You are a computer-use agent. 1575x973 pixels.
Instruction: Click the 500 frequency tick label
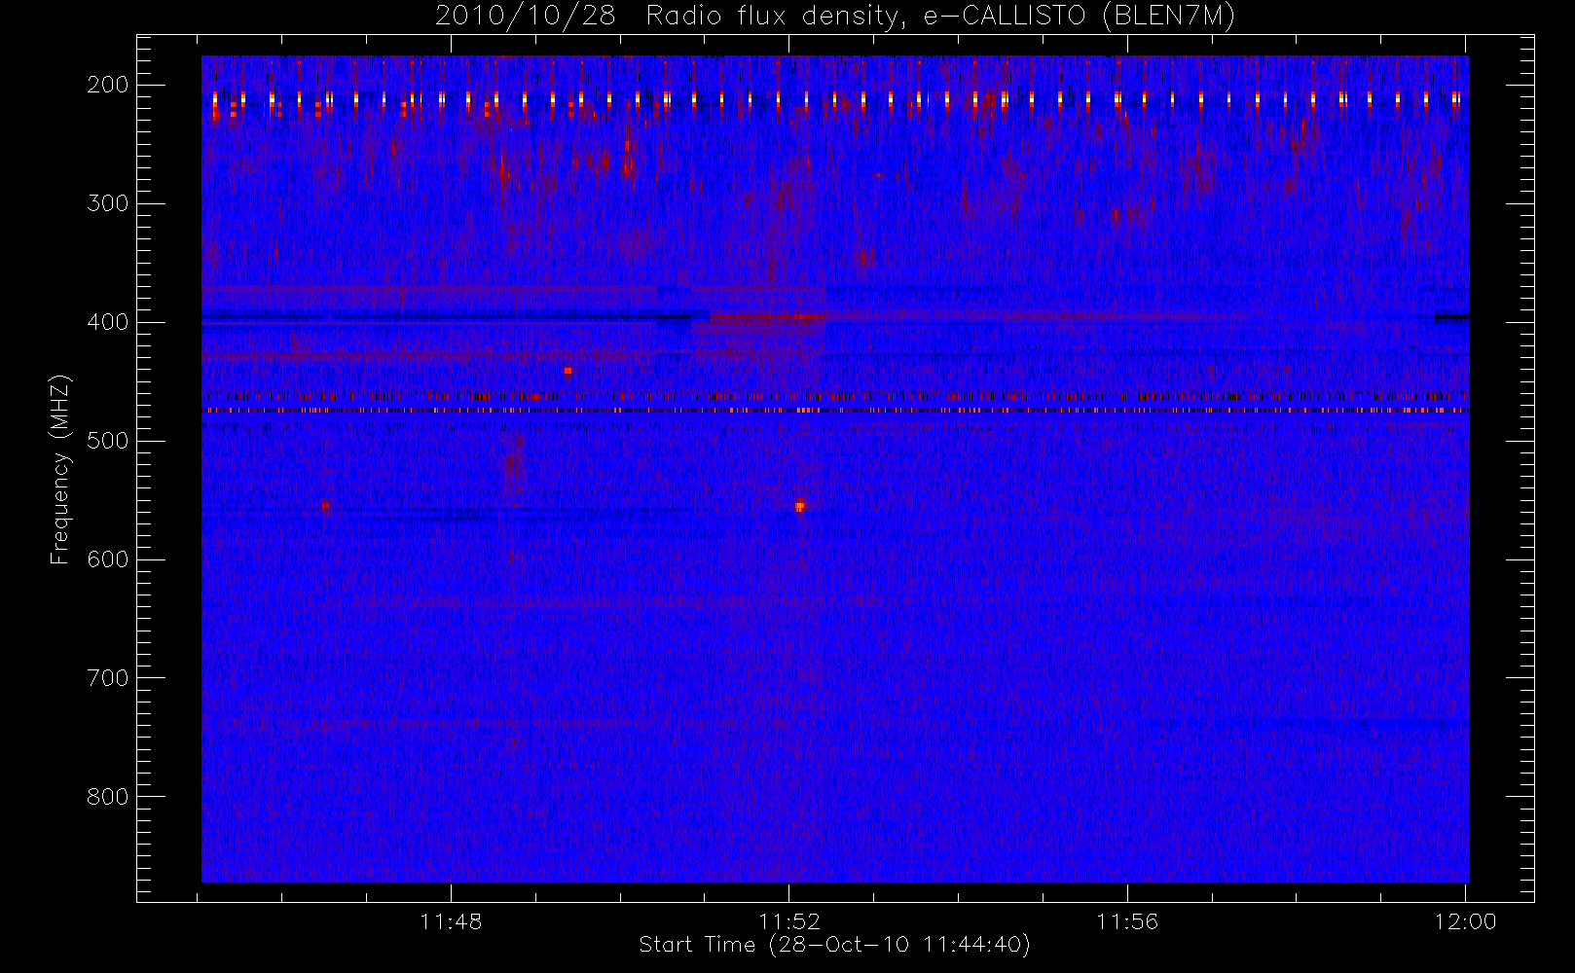point(107,441)
